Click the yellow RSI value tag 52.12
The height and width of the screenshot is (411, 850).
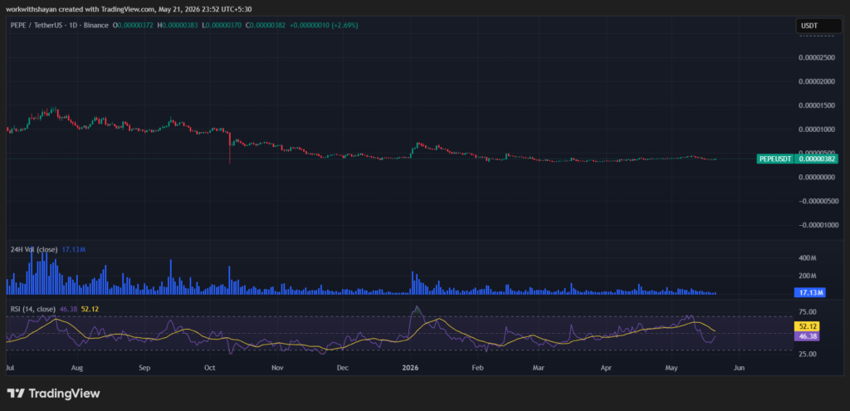[806, 326]
